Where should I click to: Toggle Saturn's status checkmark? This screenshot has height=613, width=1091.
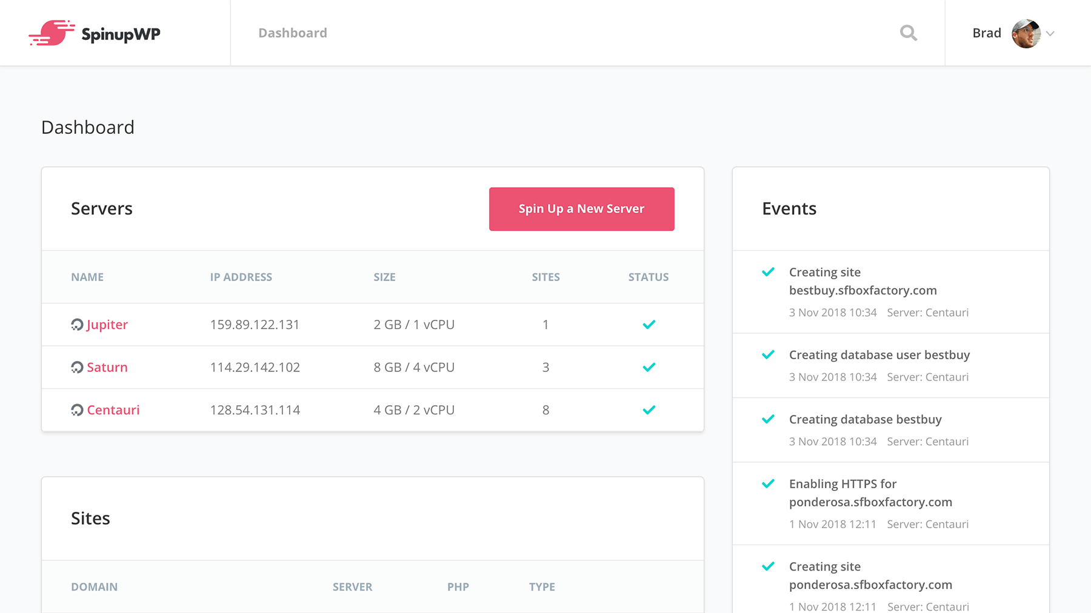pyautogui.click(x=649, y=367)
